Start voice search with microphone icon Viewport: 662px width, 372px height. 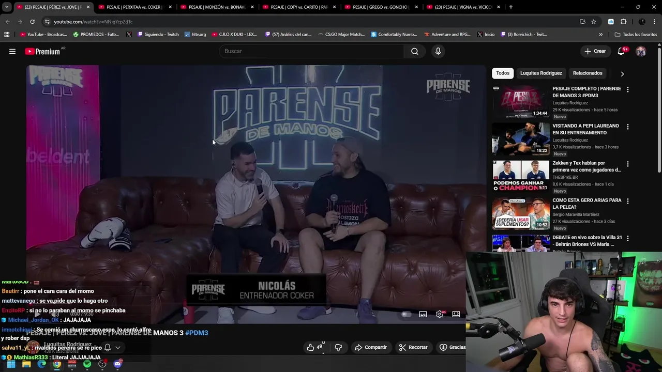[438, 51]
